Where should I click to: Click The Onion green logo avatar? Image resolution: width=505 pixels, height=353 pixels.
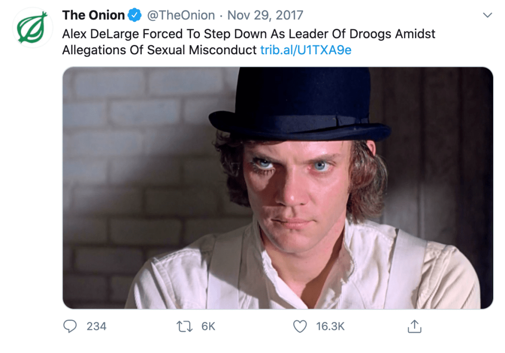click(32, 28)
